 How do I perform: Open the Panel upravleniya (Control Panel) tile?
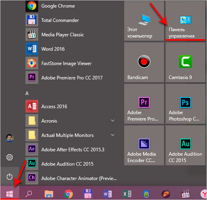click(x=186, y=21)
